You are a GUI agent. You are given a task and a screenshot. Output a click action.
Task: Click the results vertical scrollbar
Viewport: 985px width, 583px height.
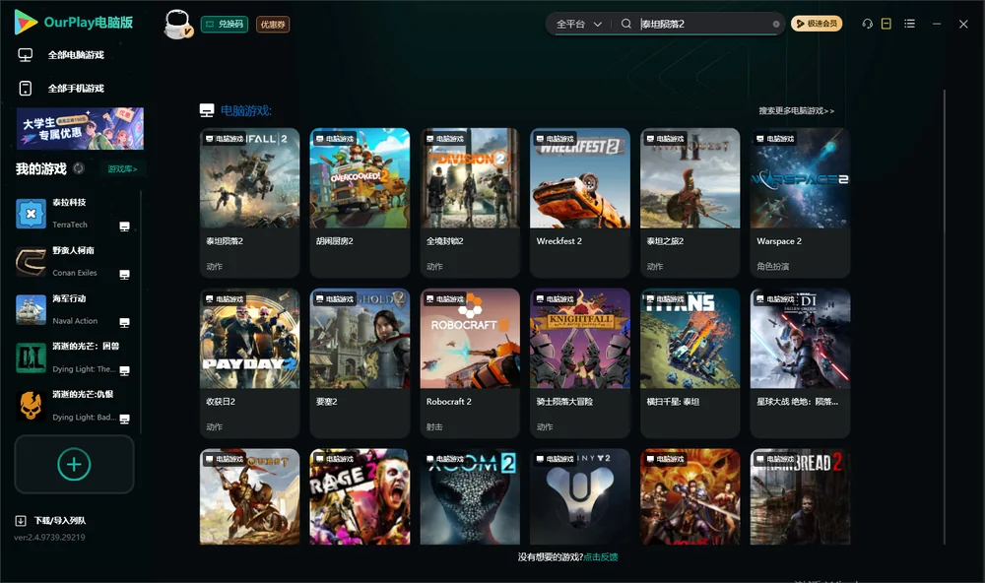pyautogui.click(x=944, y=317)
